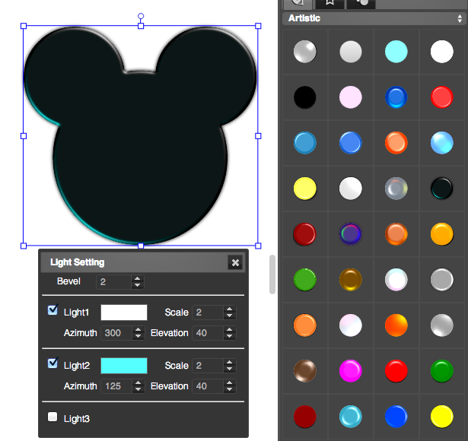Select the golden brown style swatch
Image resolution: width=468 pixels, height=441 pixels.
tap(350, 280)
